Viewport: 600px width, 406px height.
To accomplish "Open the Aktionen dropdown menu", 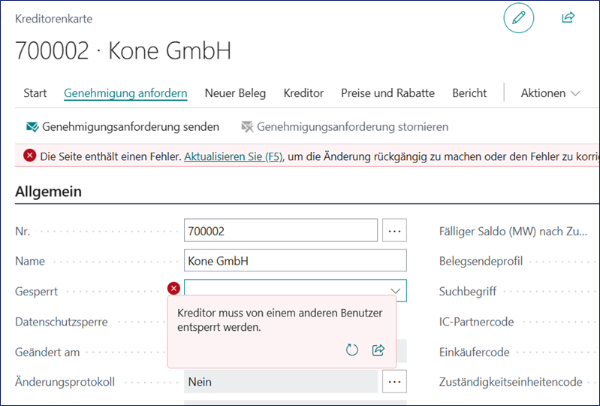I will [550, 93].
